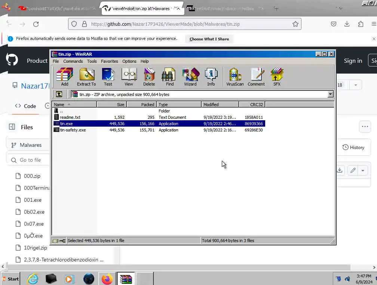Run VirusScan from the toolbar
Viewport: 377px width, 285px height.
[235, 77]
